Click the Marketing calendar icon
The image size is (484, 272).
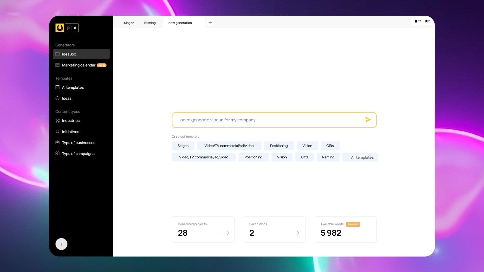(x=57, y=65)
